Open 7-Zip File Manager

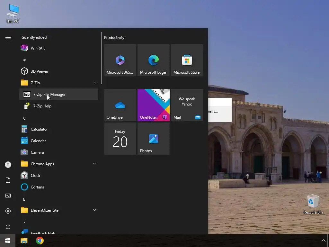(x=59, y=94)
